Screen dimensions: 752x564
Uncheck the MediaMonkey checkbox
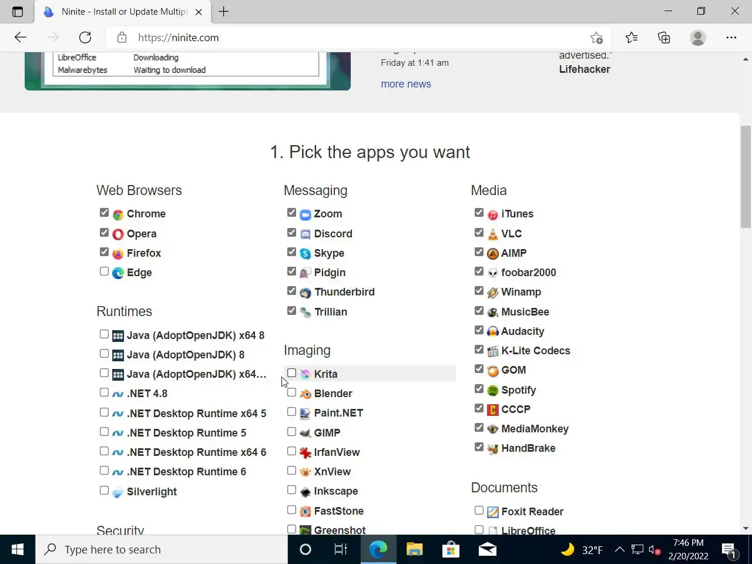tap(479, 428)
